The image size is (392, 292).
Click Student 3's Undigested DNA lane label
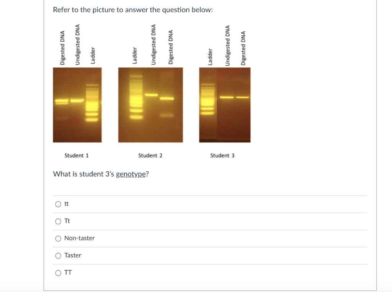227,46
